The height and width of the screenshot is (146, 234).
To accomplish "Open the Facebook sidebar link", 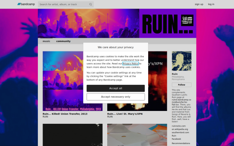I will [176, 139].
